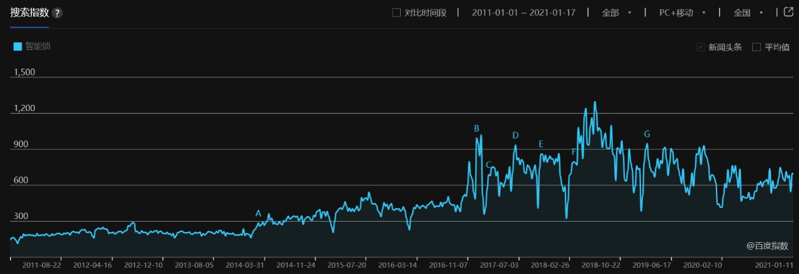Open the 2011-01-01 ~ 2021-01-17 date picker
Viewport: 799px width, 274px height.
tap(523, 12)
